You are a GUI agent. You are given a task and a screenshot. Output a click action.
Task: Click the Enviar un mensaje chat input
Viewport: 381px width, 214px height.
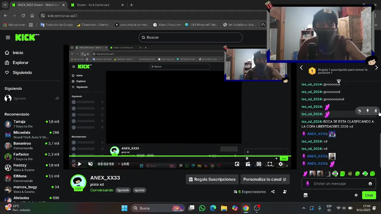click(338, 184)
